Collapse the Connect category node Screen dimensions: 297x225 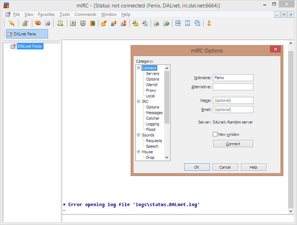coord(138,68)
